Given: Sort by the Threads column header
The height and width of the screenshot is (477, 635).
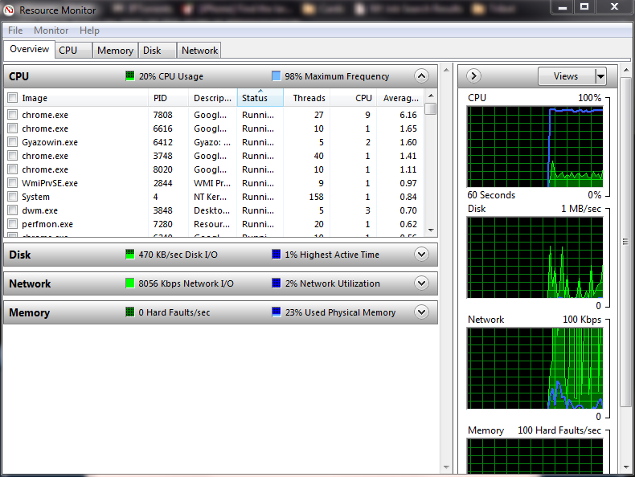Looking at the screenshot, I should click(306, 98).
